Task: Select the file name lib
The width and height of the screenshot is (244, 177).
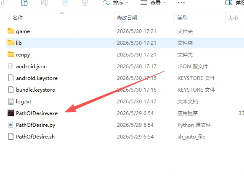Action: pos(19,43)
